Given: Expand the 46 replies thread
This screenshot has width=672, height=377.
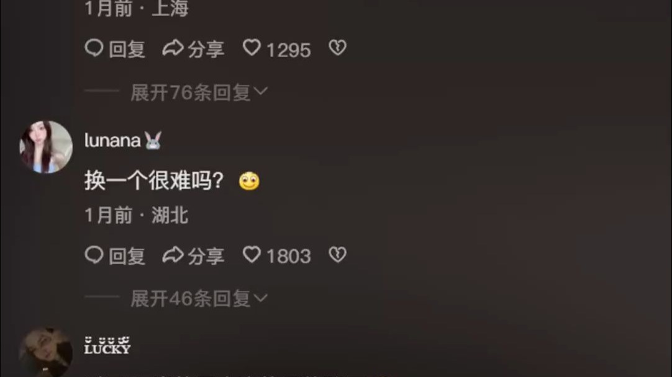Looking at the screenshot, I should point(198,299).
